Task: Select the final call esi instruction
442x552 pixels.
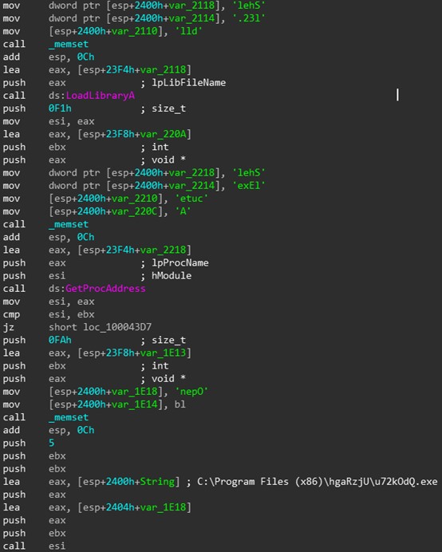Action: tap(34, 546)
